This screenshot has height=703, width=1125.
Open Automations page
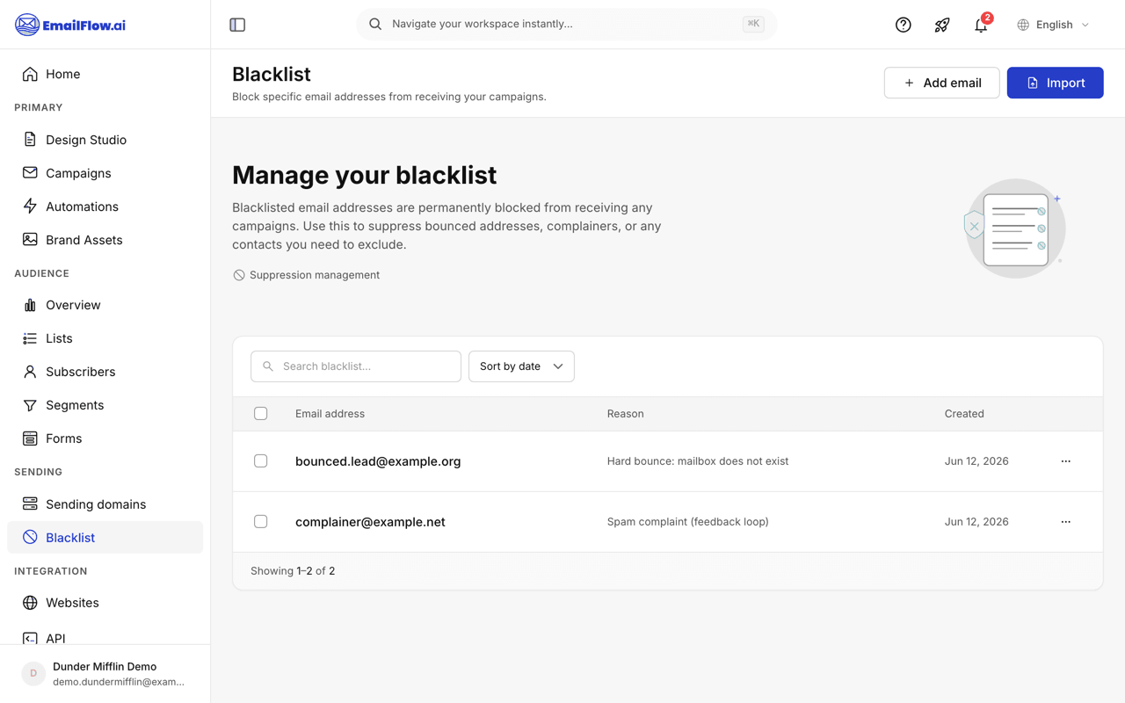tap(105, 207)
